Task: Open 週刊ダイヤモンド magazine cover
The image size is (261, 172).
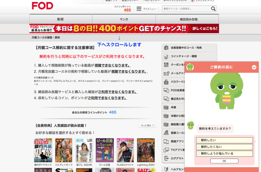Action: tap(43, 150)
